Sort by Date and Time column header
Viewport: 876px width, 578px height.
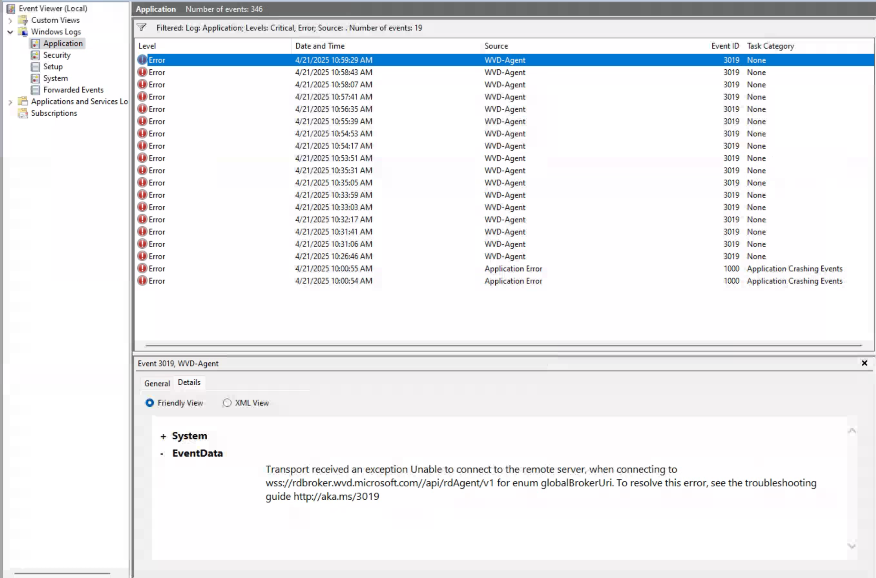320,46
